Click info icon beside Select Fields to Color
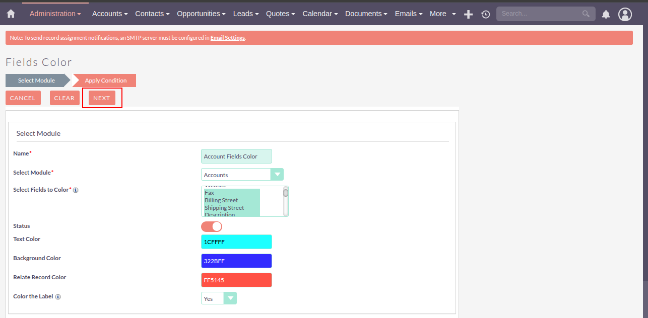The image size is (648, 318). coord(76,190)
